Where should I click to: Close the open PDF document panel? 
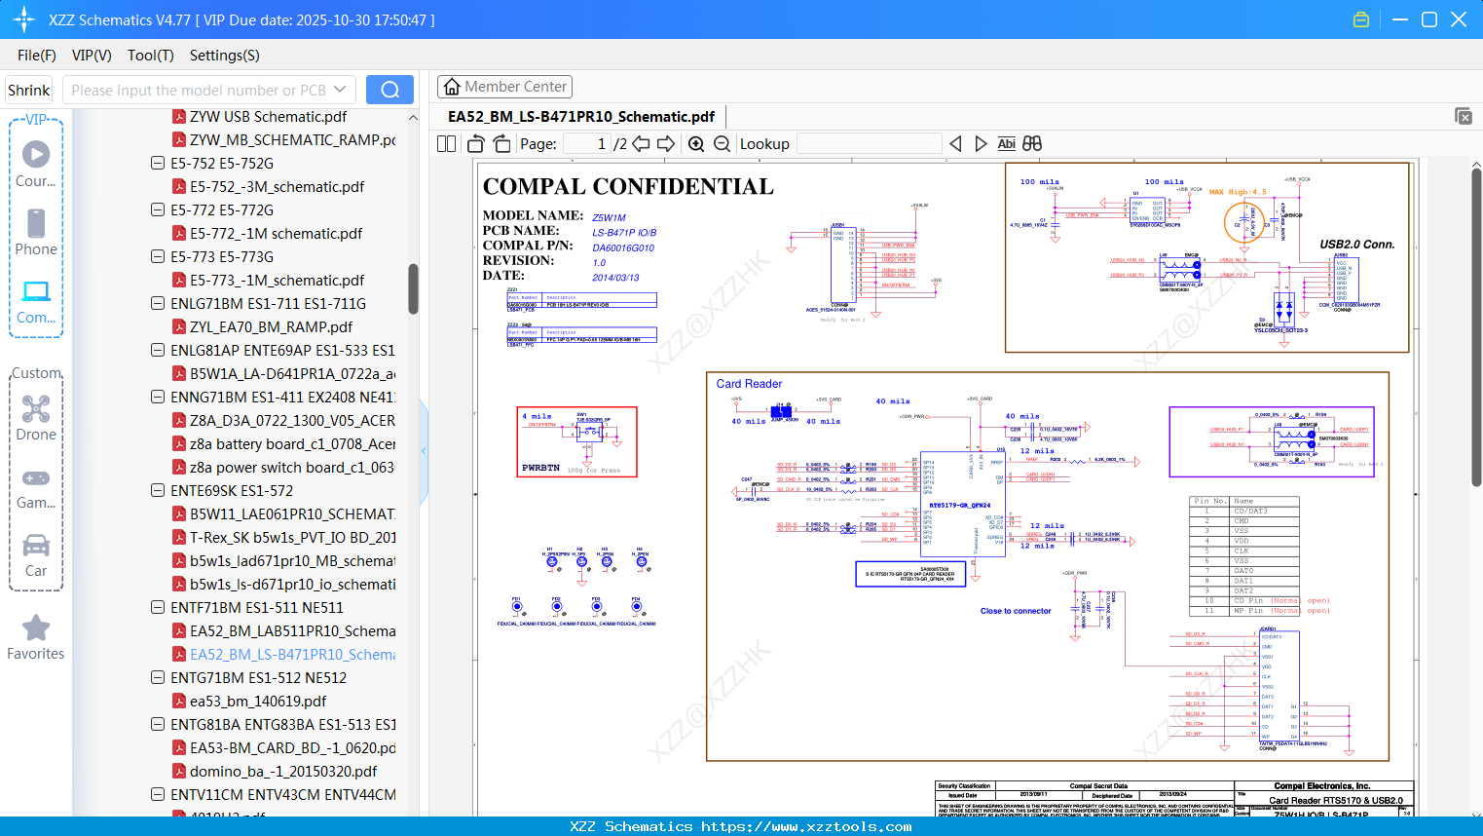click(x=1464, y=116)
